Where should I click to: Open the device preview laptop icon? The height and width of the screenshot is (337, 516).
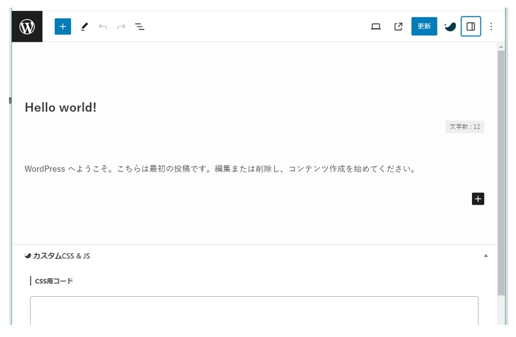[x=376, y=26]
